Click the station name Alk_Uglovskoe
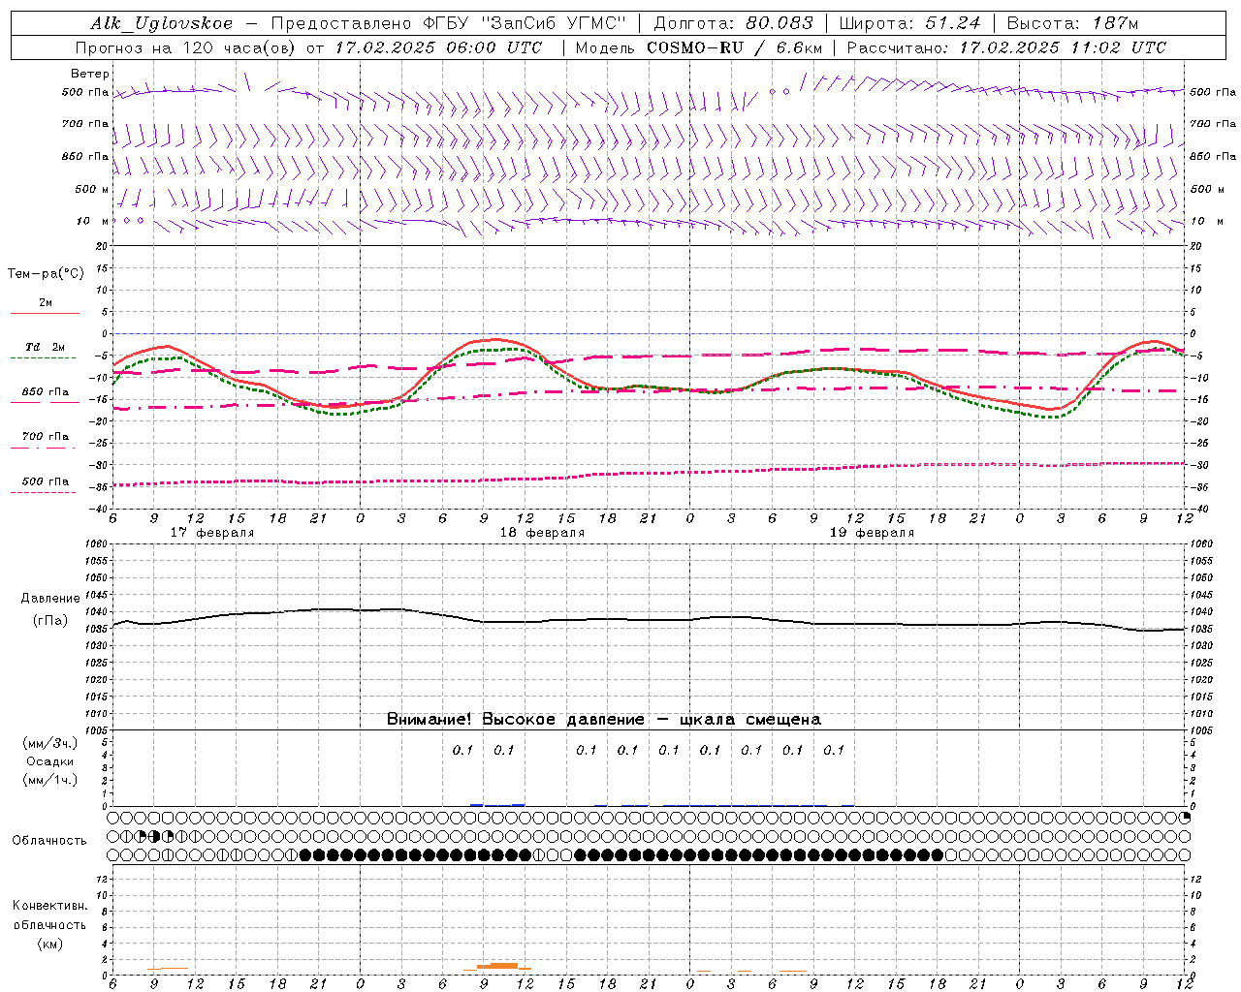1241x992 pixels. [162, 23]
